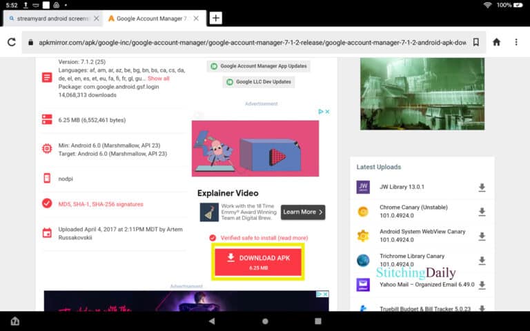
Task: Click the red checkmark signatures icon
Action: tap(47, 203)
